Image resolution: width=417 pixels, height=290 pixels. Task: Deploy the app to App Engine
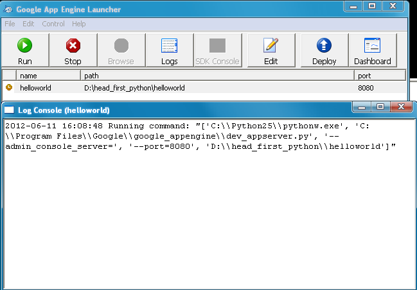(x=324, y=50)
